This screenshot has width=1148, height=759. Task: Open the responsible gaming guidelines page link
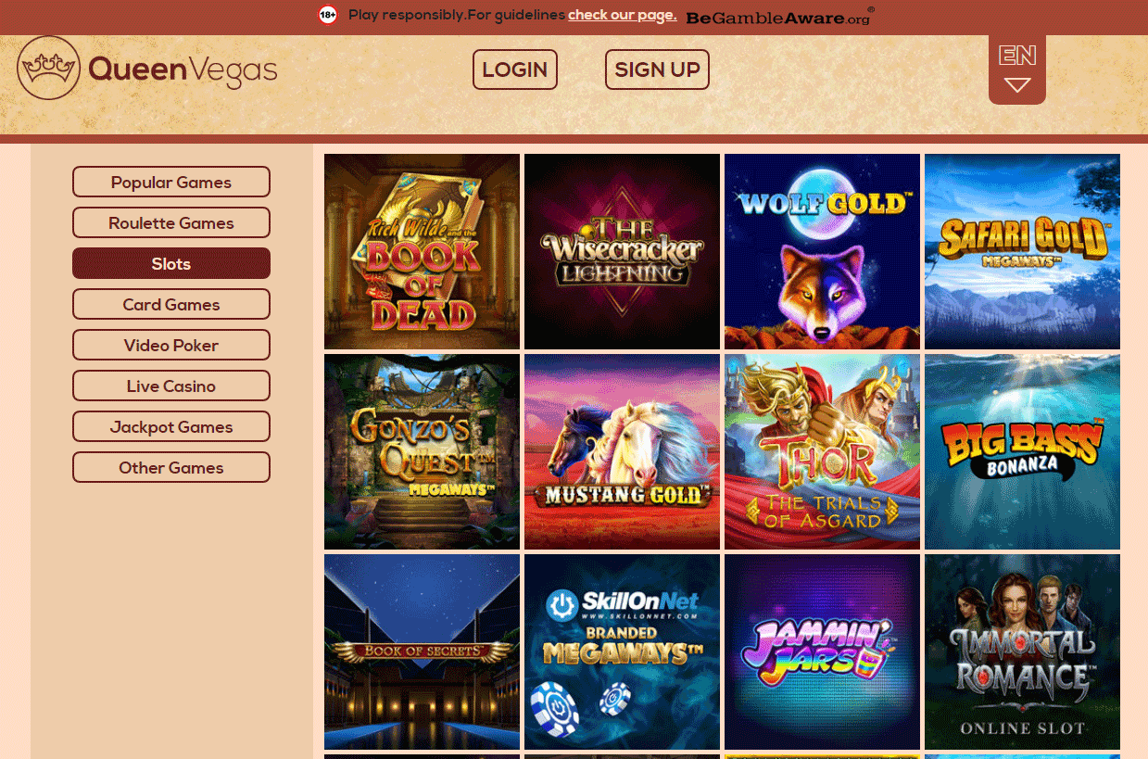click(623, 15)
